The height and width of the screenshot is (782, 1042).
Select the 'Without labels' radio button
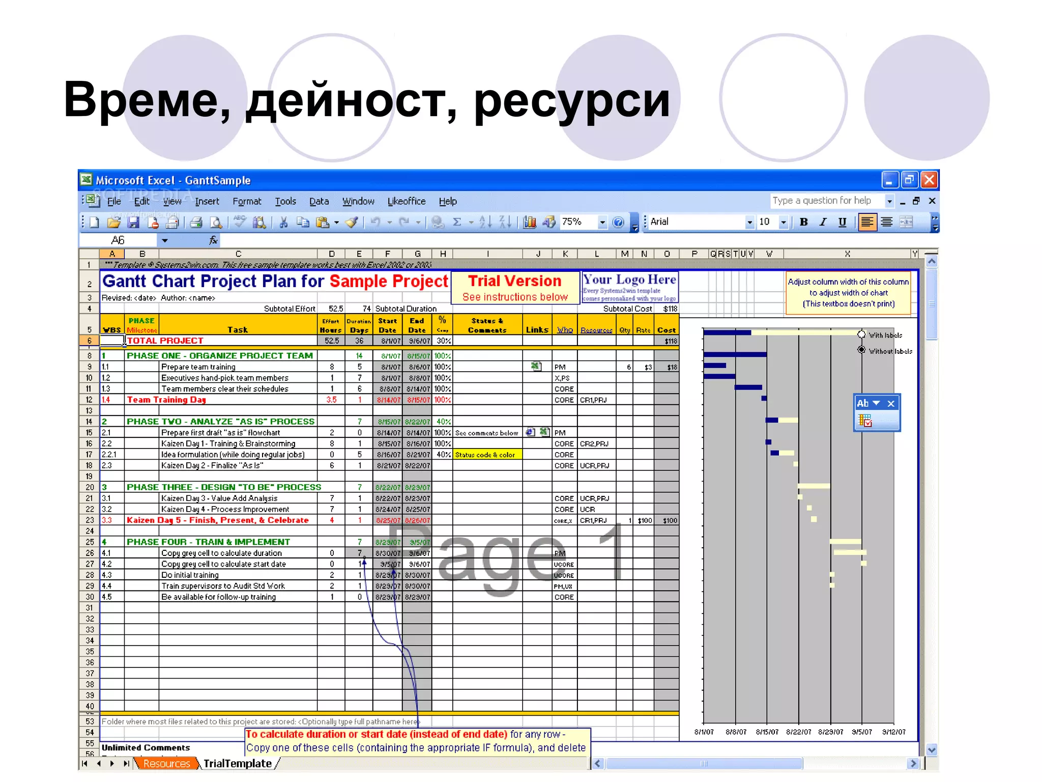[x=861, y=350]
